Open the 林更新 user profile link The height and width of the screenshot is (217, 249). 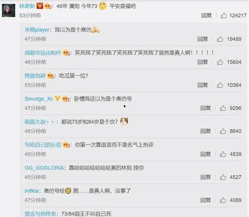[x=27, y=6]
